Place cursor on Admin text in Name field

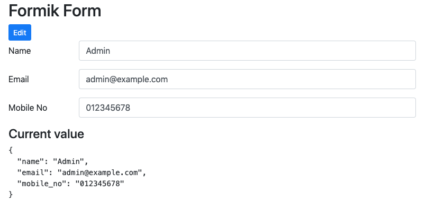tap(98, 51)
